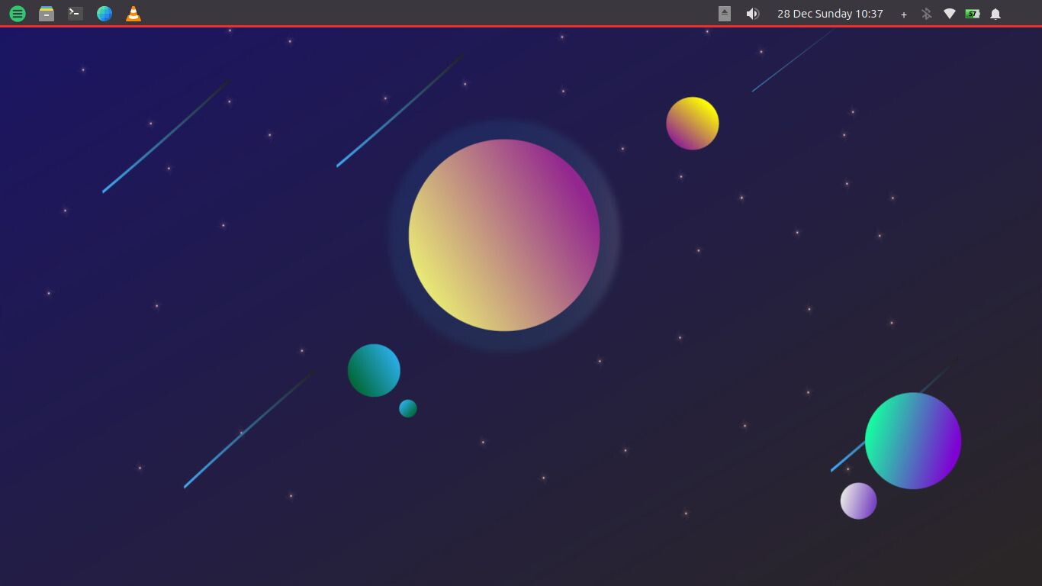Click the green-purple planet on the desktop

tap(913, 441)
